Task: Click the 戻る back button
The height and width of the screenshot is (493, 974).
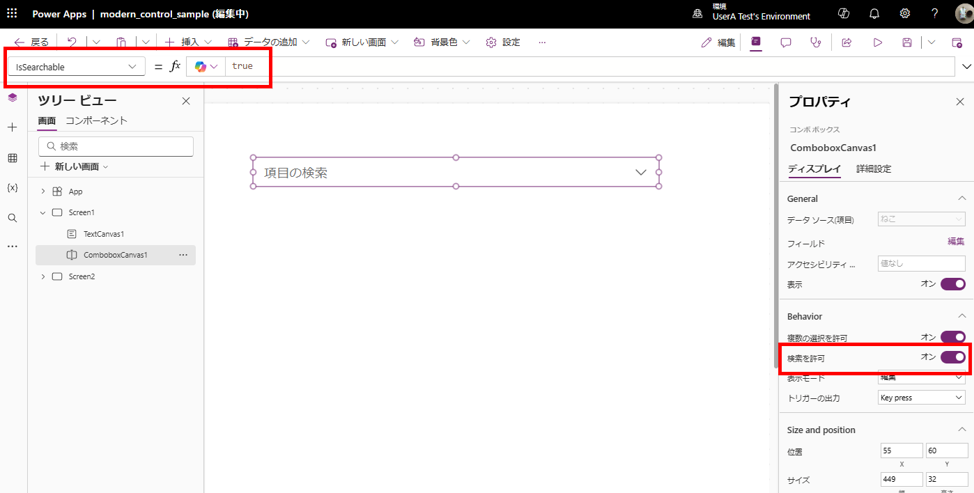Action: tap(31, 42)
